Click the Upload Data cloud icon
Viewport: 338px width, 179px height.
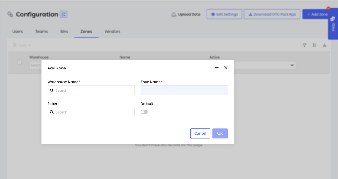173,14
